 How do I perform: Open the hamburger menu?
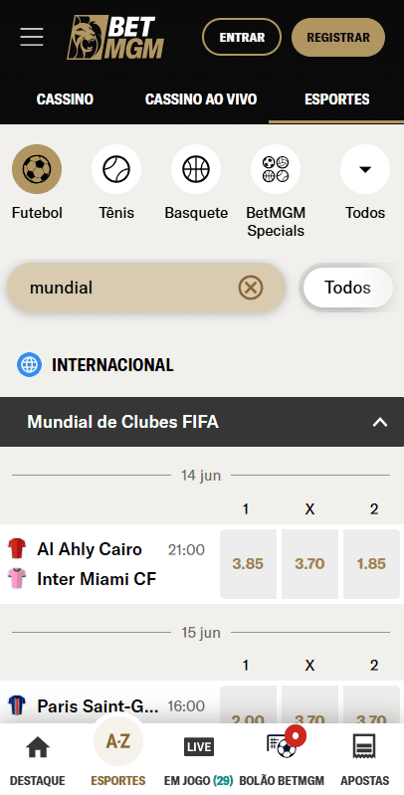(32, 37)
